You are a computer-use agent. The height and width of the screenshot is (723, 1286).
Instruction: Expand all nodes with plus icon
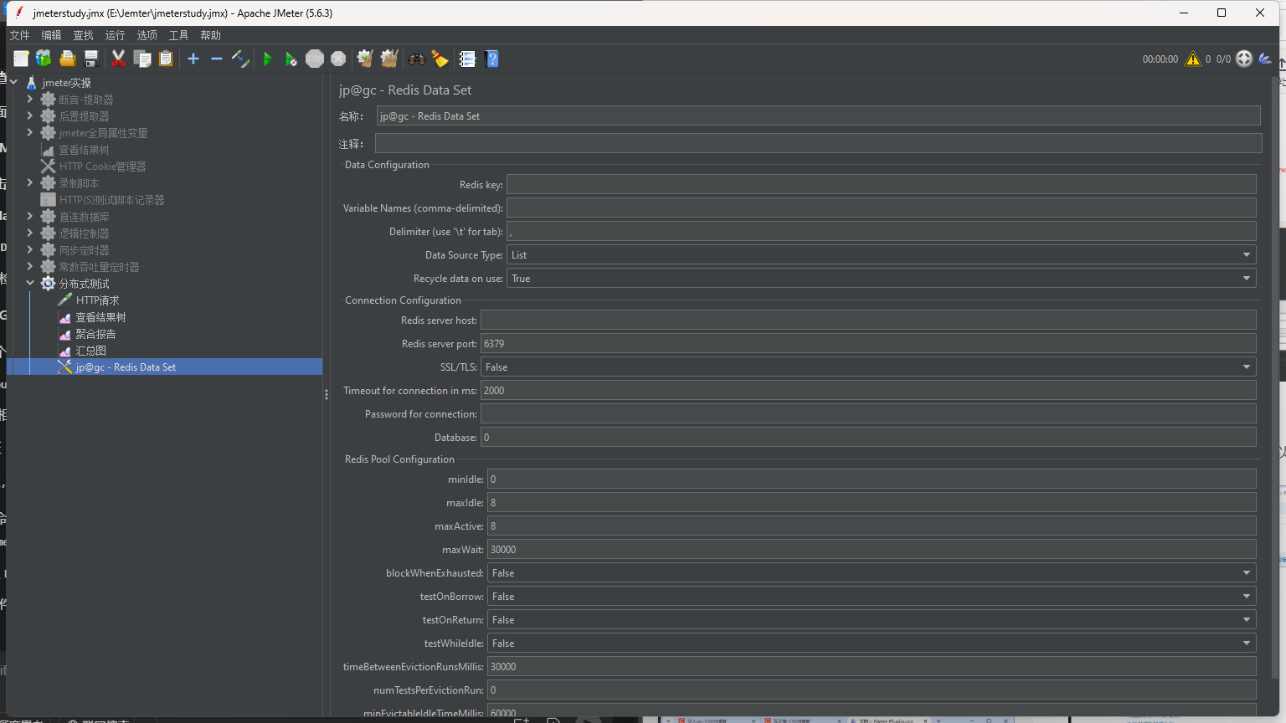coord(193,59)
